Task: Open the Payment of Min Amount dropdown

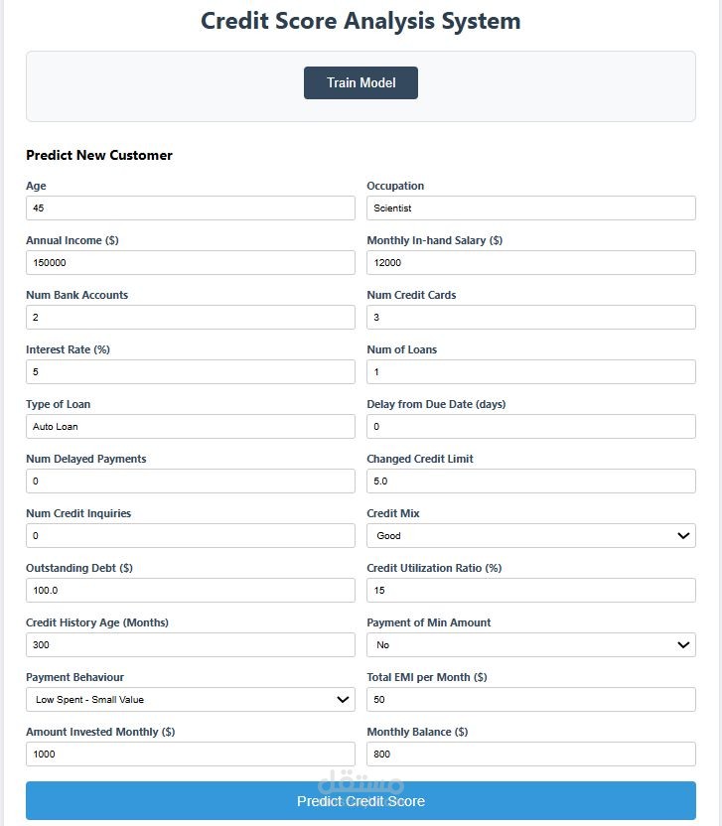Action: click(x=530, y=644)
